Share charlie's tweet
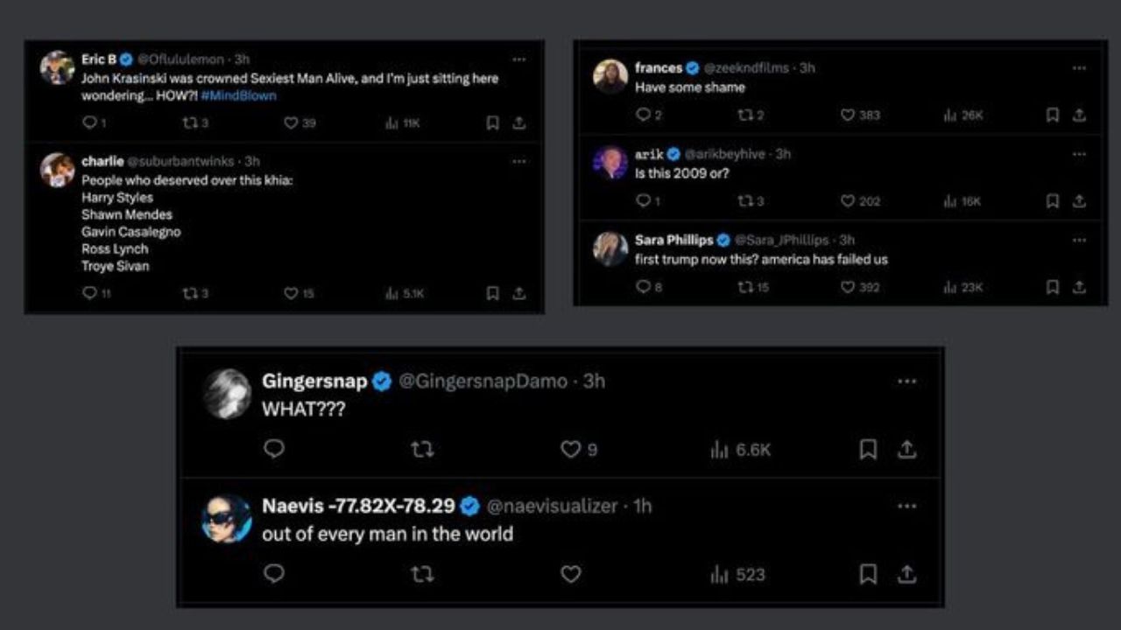 point(519,294)
